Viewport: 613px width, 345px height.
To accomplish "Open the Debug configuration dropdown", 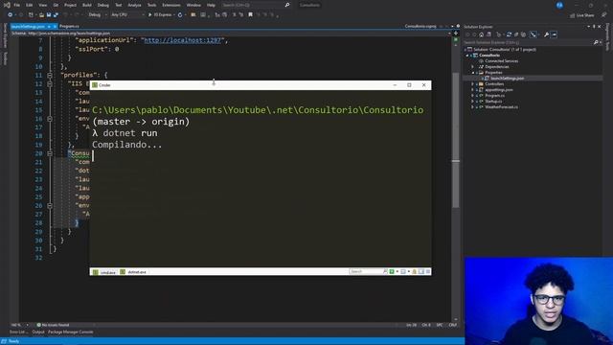I will 97,15.
